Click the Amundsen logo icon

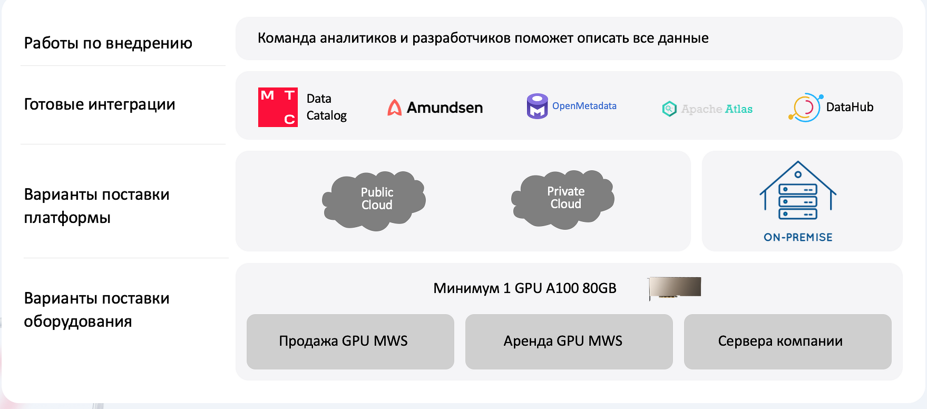(394, 108)
